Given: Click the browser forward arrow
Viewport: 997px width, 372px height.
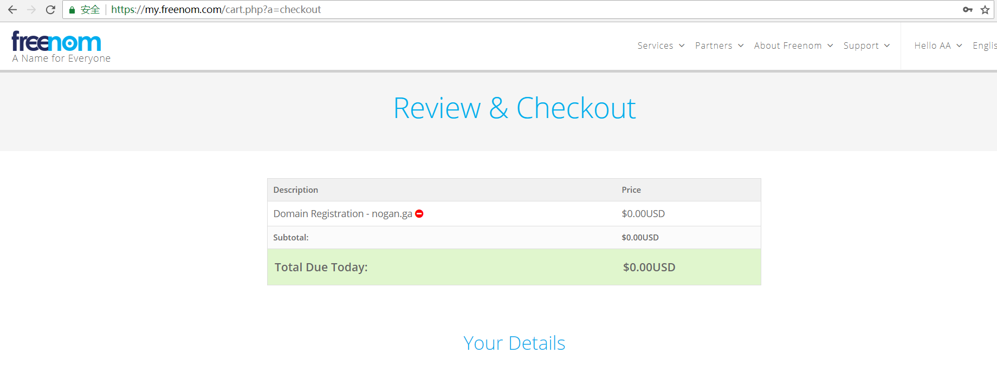Looking at the screenshot, I should [31, 10].
